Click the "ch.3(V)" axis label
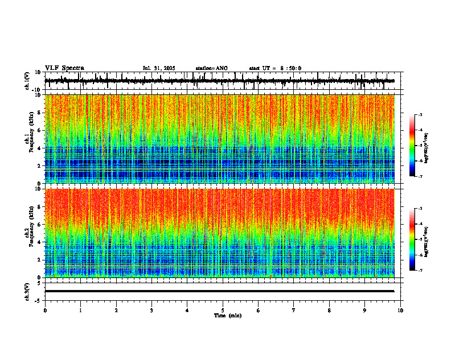Viewport: 451px width, 348px height. (27, 292)
